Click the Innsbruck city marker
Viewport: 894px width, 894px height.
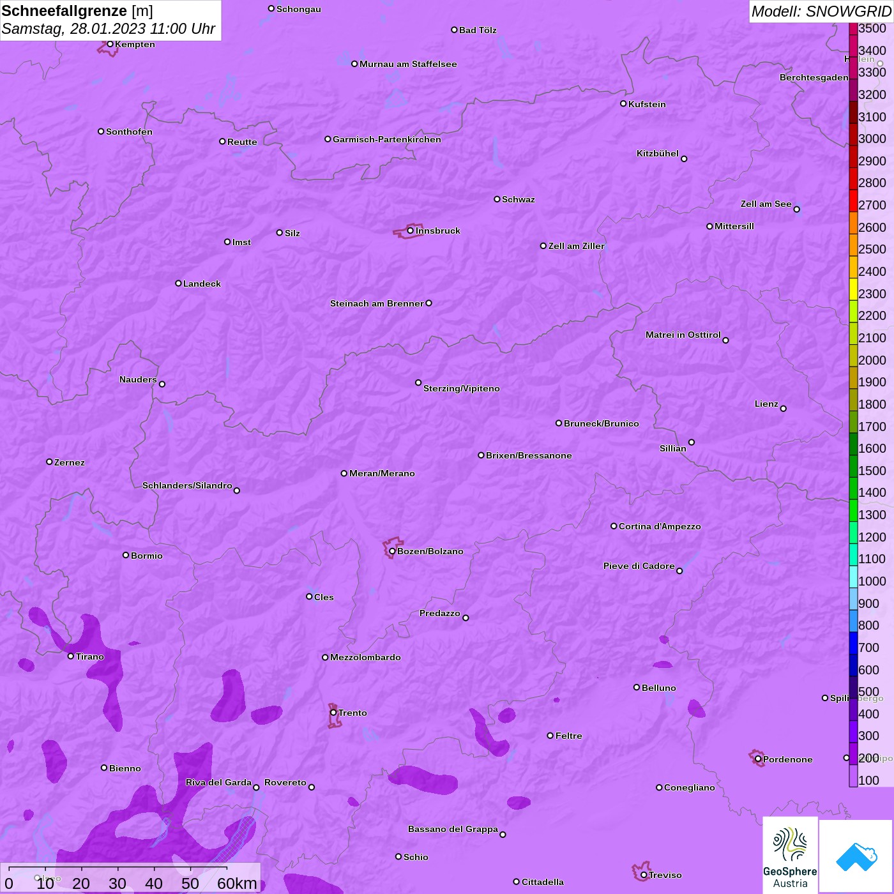(x=411, y=231)
